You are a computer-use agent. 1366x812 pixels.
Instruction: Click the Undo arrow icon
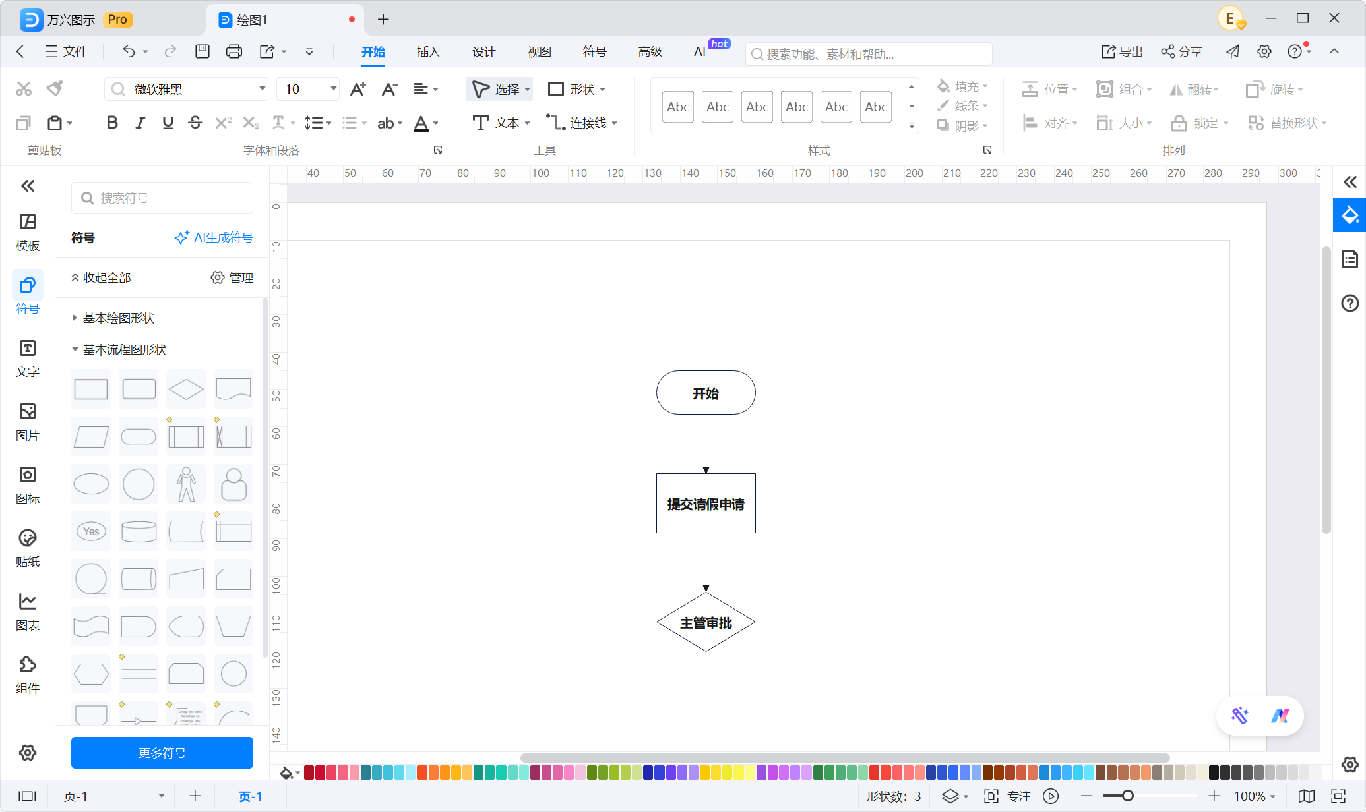click(x=129, y=51)
